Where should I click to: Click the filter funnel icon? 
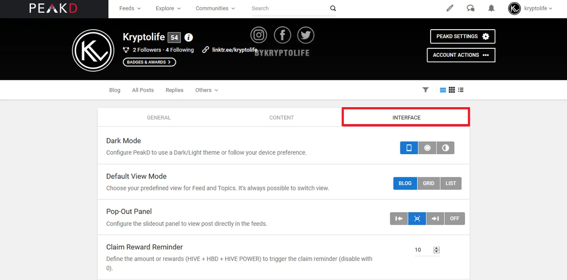click(426, 90)
